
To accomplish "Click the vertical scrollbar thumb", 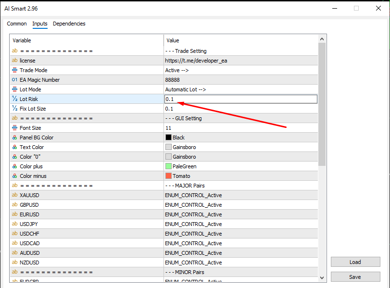I will (x=322, y=104).
